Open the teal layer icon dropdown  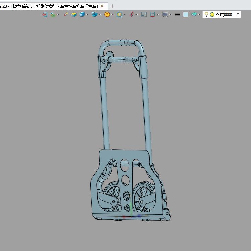pyautogui.click(x=199, y=15)
